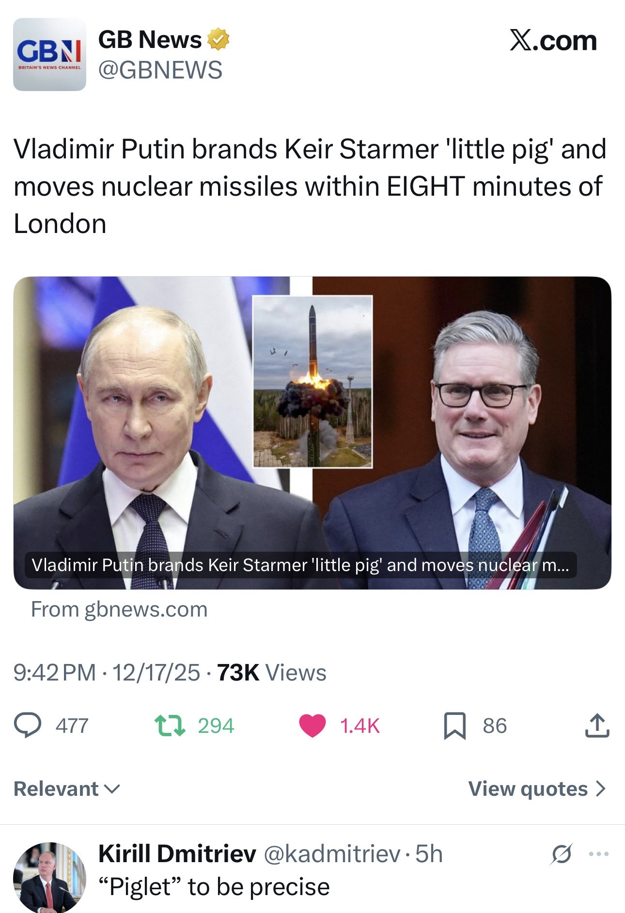The height and width of the screenshot is (913, 625).
Task: Click the GB News profile avatar
Action: pyautogui.click(x=49, y=54)
